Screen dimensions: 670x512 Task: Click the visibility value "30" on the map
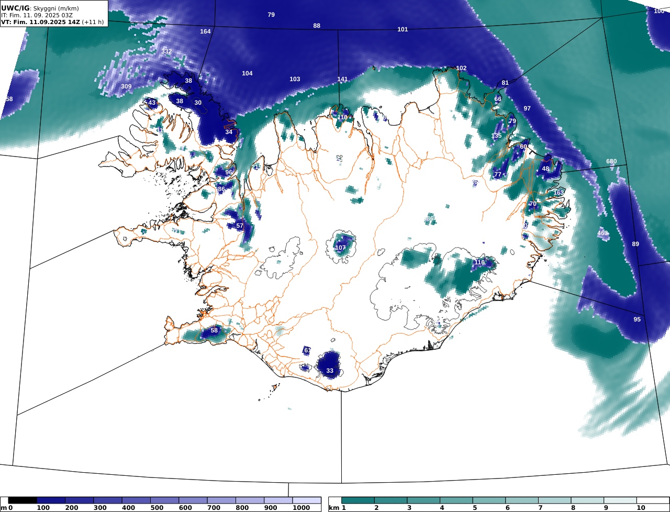click(x=198, y=103)
